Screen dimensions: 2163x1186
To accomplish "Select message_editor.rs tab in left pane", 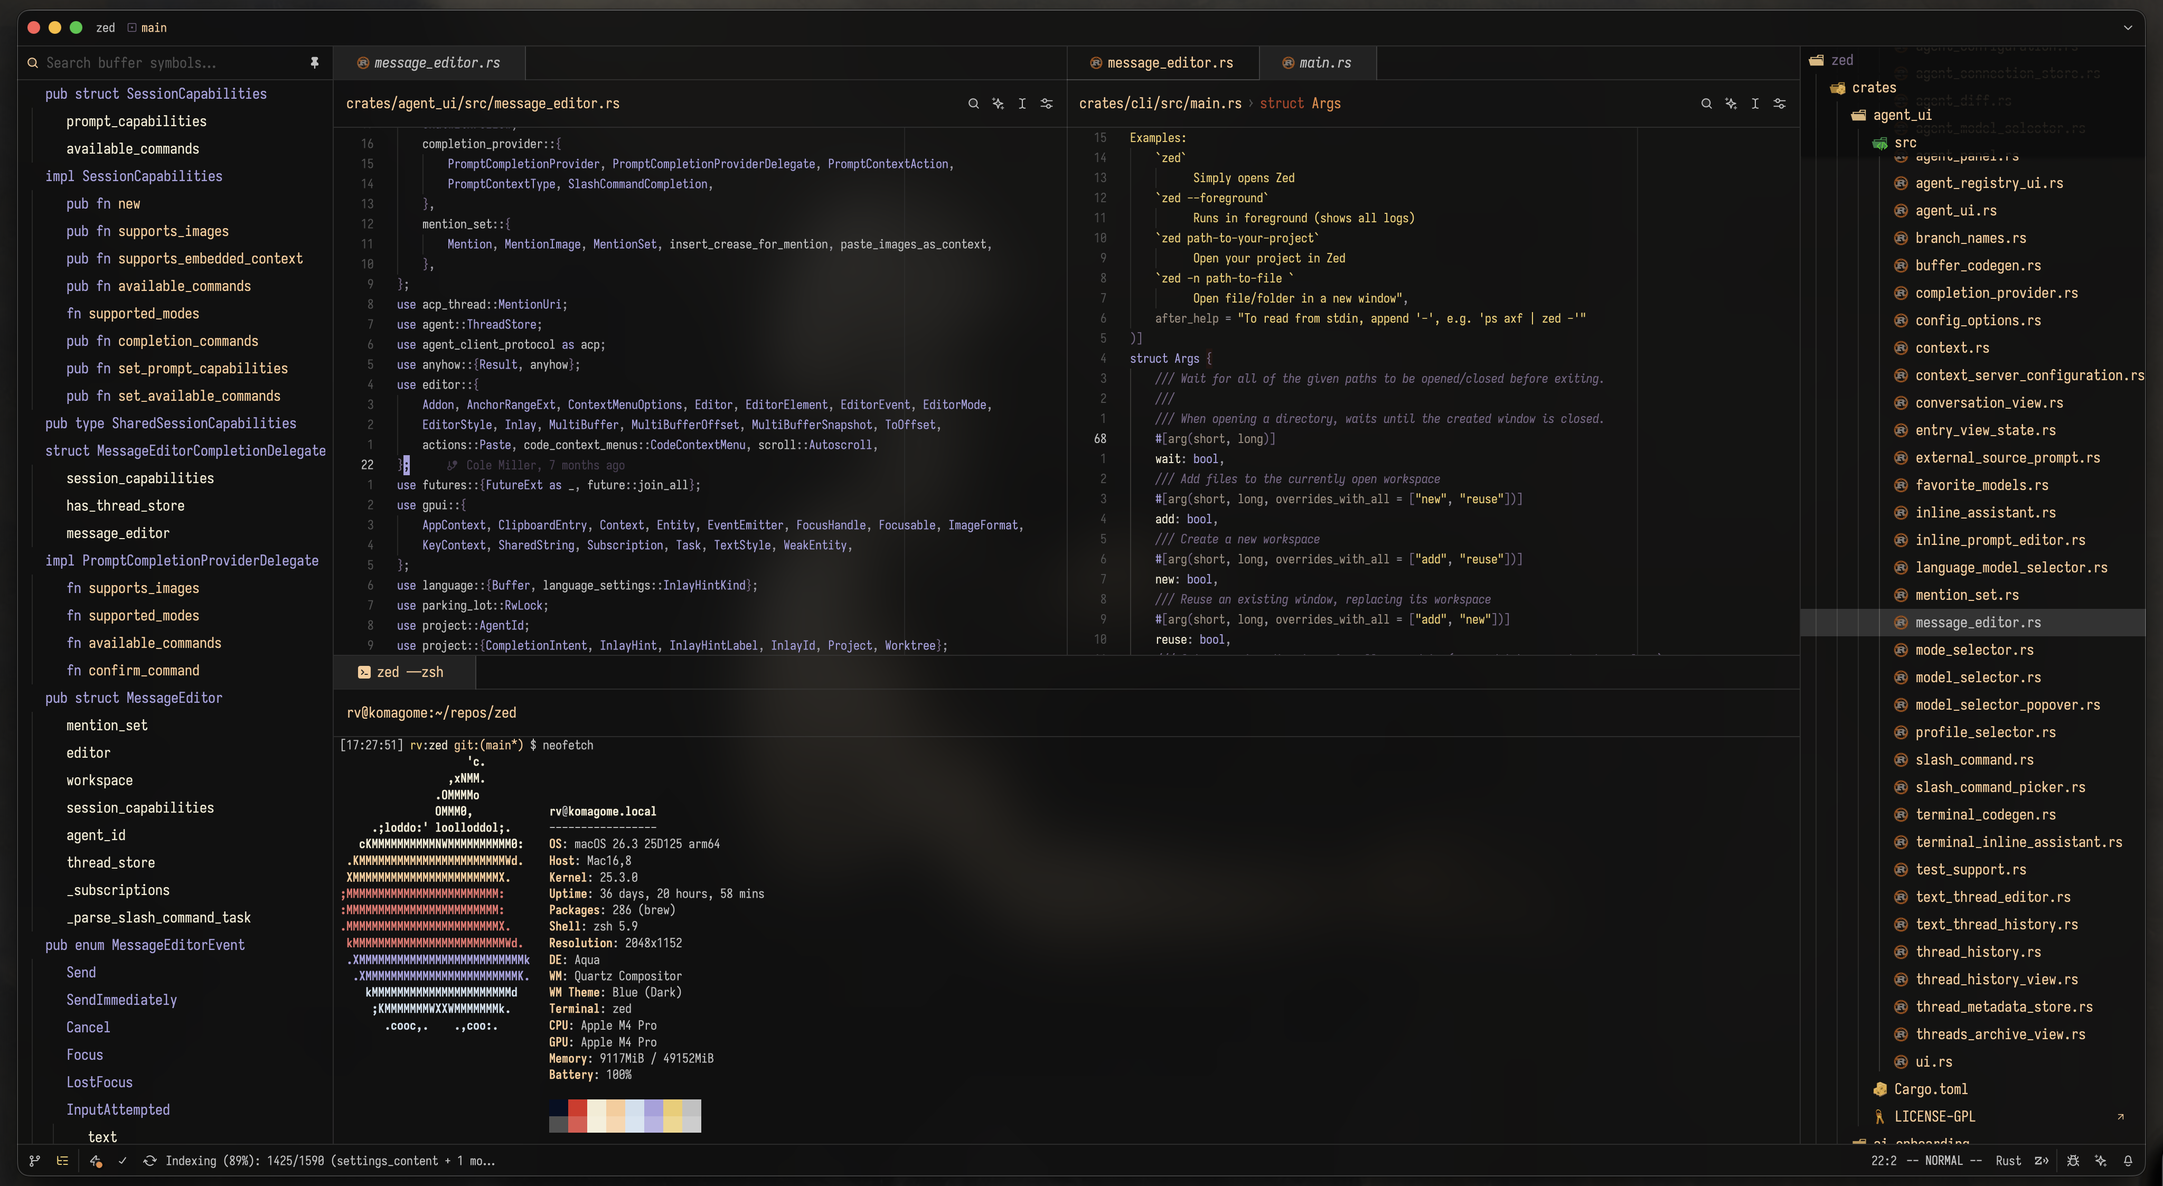I will coord(428,63).
